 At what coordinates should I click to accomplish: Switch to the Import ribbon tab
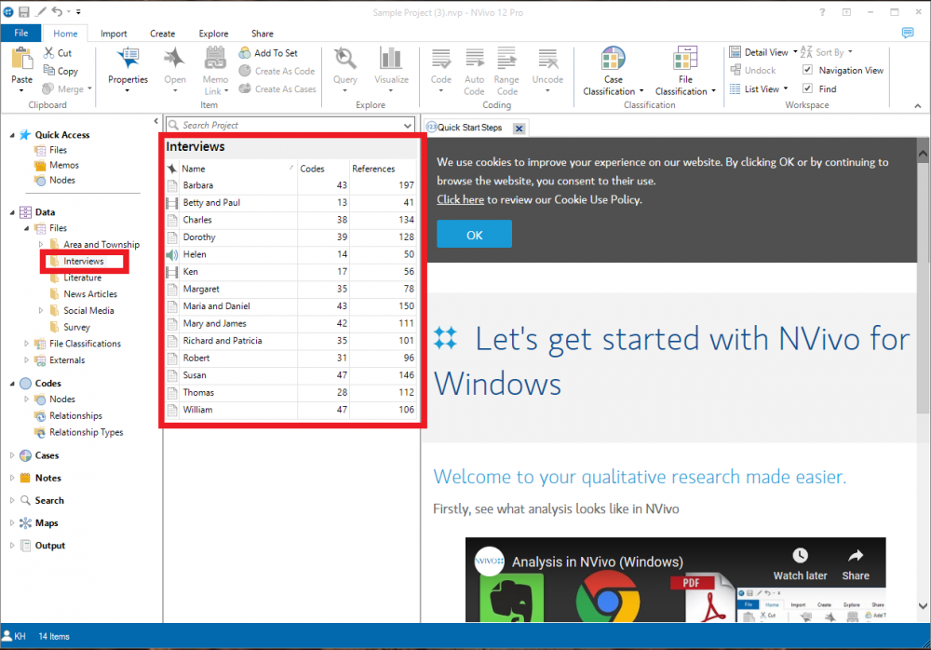tap(114, 34)
